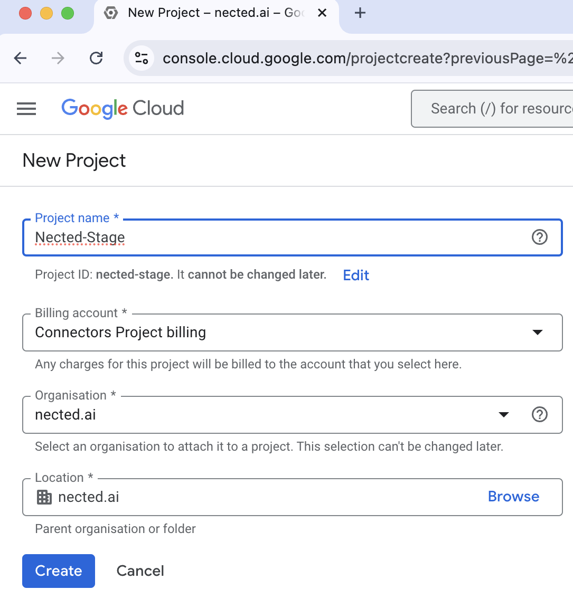Click the Google Cloud logo

click(123, 109)
